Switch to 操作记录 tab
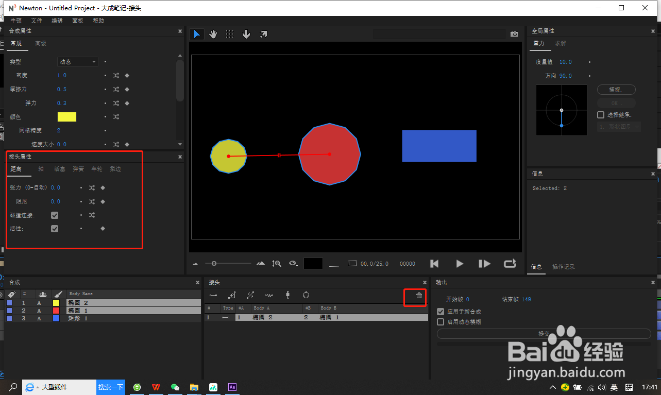Viewport: 661px width, 395px height. click(564, 267)
